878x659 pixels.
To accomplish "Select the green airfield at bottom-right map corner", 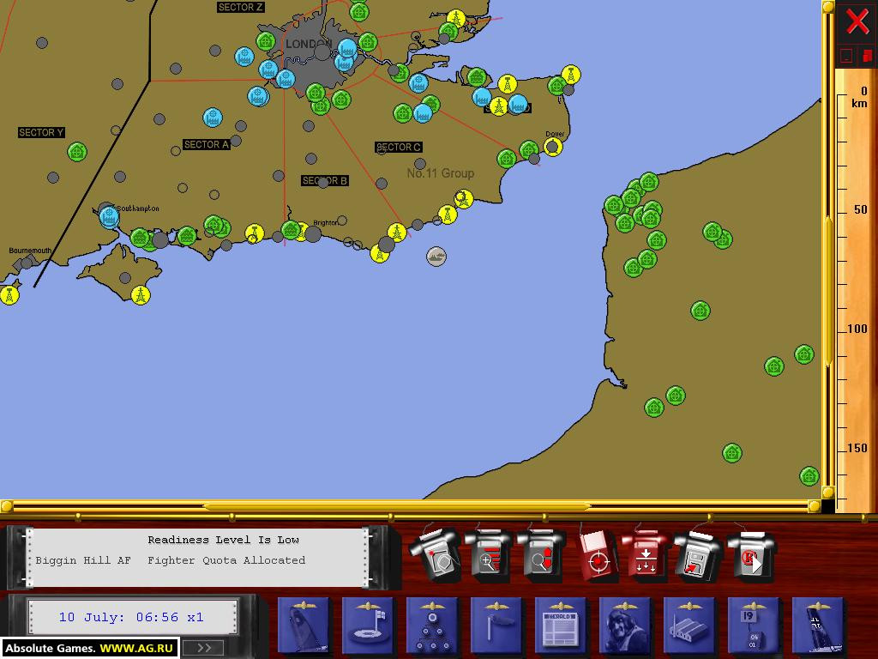I will point(809,476).
